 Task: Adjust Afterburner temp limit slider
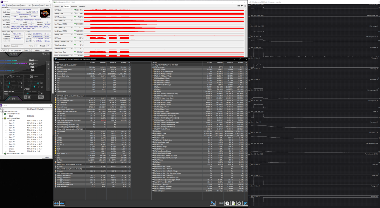pyautogui.click(x=32, y=87)
